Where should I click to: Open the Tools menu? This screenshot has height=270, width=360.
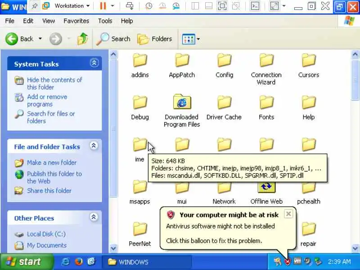[105, 21]
